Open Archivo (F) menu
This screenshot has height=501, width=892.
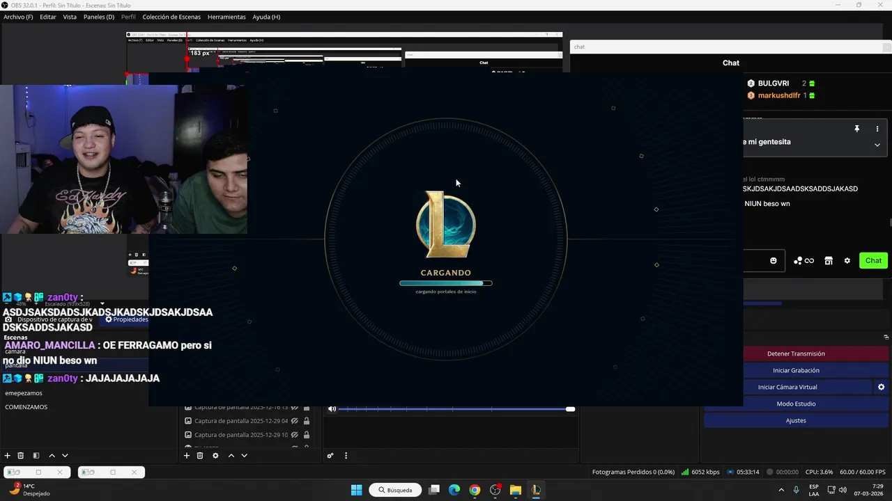point(18,17)
